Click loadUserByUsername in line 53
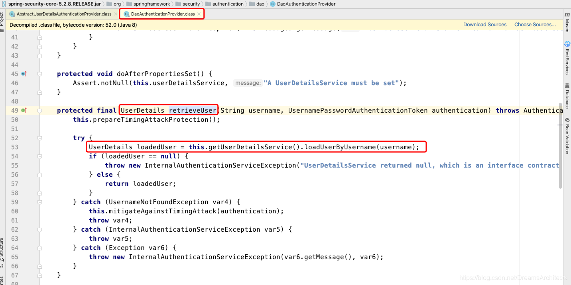The image size is (571, 285). pyautogui.click(x=340, y=147)
